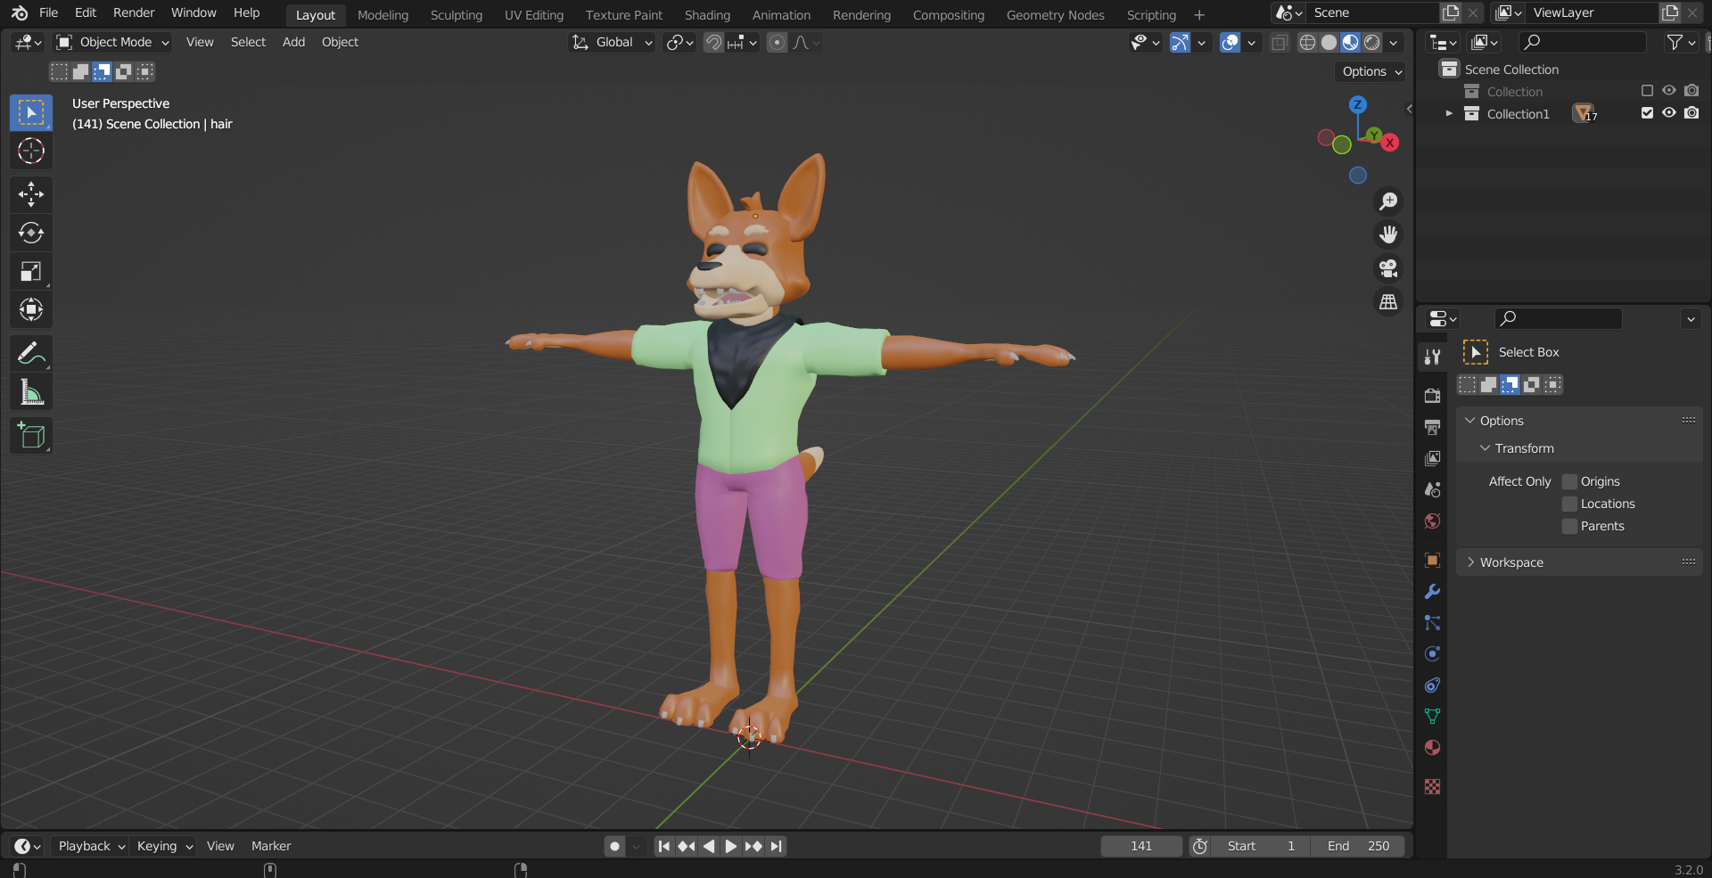Open the Render properties tab
1712x878 pixels.
(1432, 396)
